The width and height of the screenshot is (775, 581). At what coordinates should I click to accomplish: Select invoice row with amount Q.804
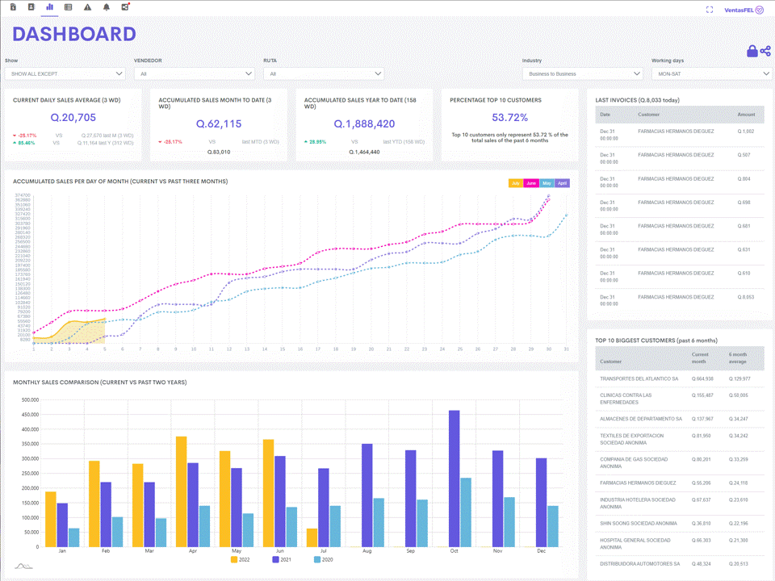tap(680, 182)
